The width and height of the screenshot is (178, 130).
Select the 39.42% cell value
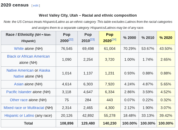[x=166, y=115]
